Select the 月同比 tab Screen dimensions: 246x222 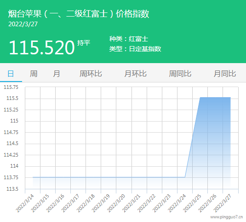(x=225, y=74)
